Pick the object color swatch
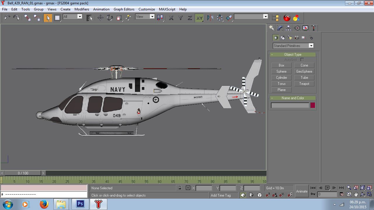Viewport: 374px width, 210px height. (312, 105)
